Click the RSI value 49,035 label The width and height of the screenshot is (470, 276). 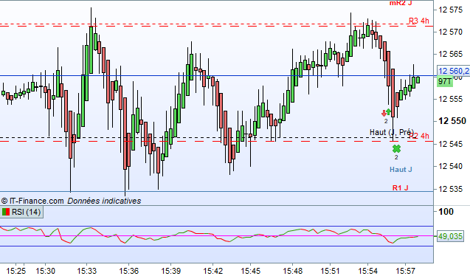click(450, 236)
